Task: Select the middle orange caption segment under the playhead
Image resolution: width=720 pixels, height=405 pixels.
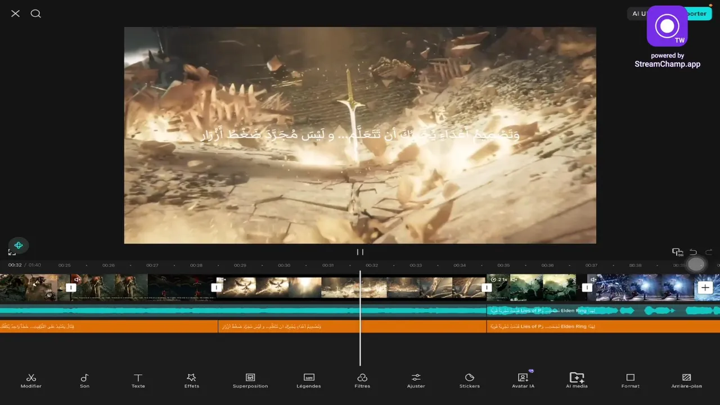Action: (x=352, y=326)
